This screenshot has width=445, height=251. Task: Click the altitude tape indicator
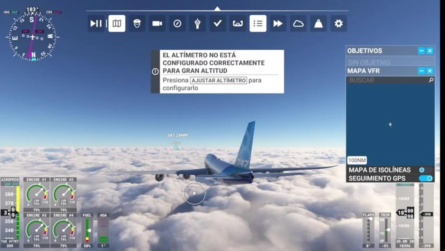click(405, 212)
